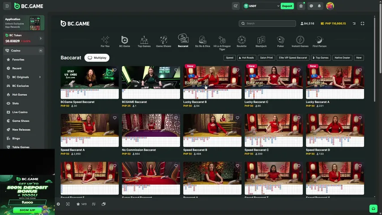Image resolution: width=382 pixels, height=215 pixels.
Task: Select the First Person category icon
Action: point(319,42)
